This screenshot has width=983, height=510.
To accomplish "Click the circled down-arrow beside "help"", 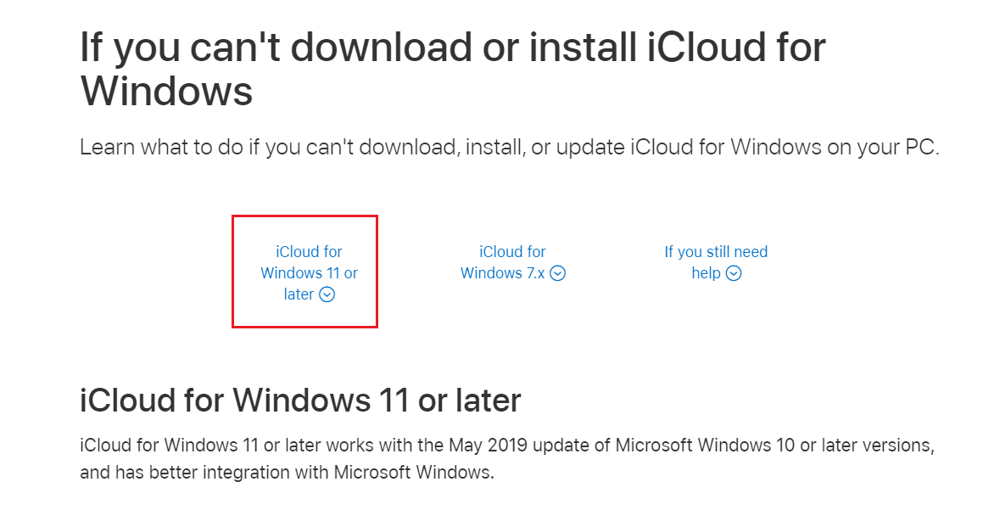I will point(734,273).
